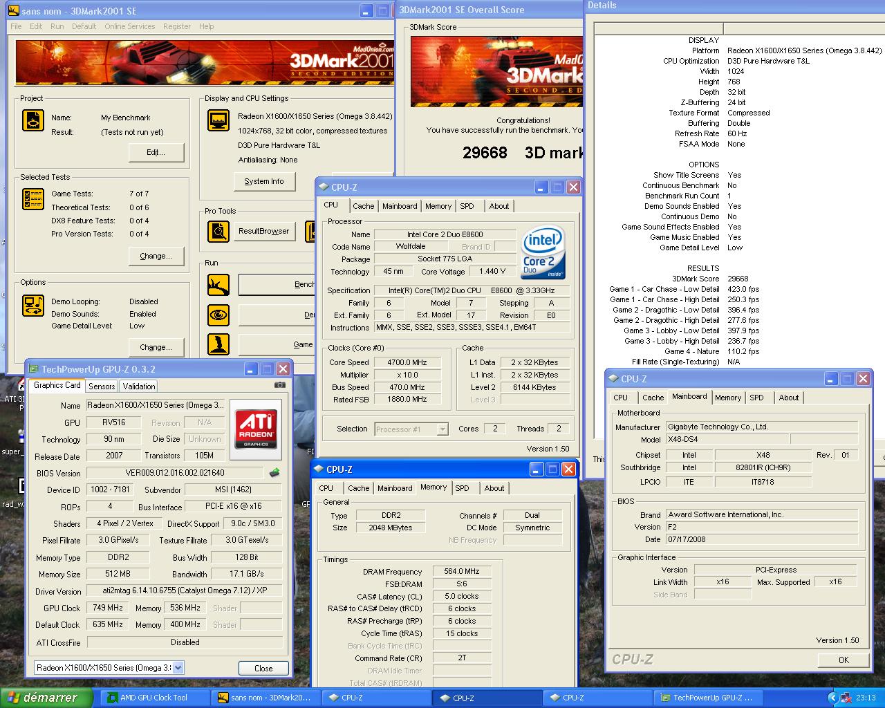This screenshot has height=708, width=885.
Task: Click the Game joystick icon
Action: point(218,344)
